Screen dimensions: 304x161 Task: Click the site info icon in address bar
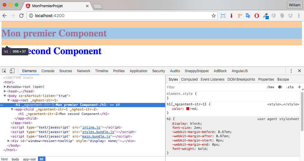point(31,16)
